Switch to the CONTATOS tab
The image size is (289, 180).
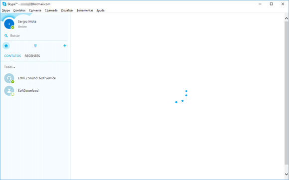12,56
